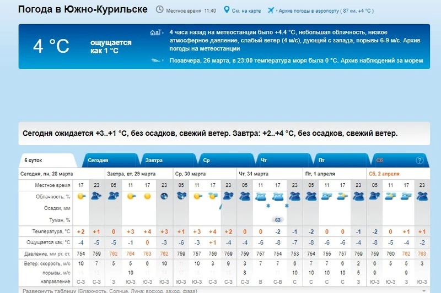Click the airplane icon for airport archive
This screenshot has height=293, width=441.
[x=271, y=10]
